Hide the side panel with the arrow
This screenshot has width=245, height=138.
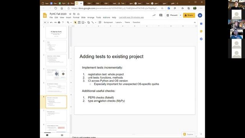(201, 134)
